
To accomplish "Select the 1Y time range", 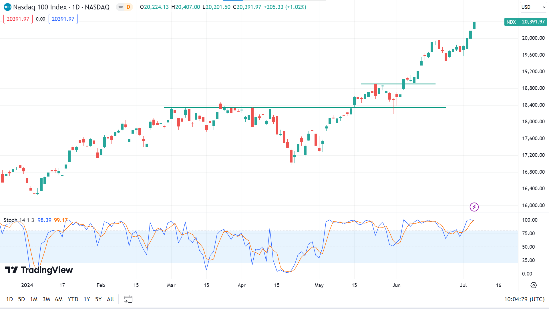I will tap(87, 299).
